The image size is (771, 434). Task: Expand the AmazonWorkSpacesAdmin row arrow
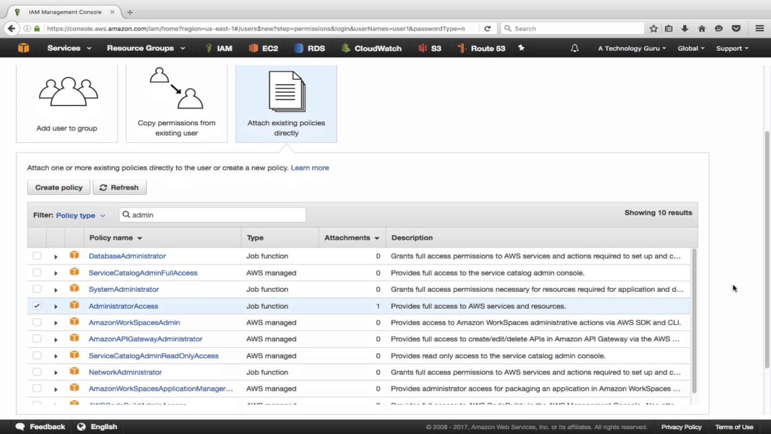click(x=55, y=323)
